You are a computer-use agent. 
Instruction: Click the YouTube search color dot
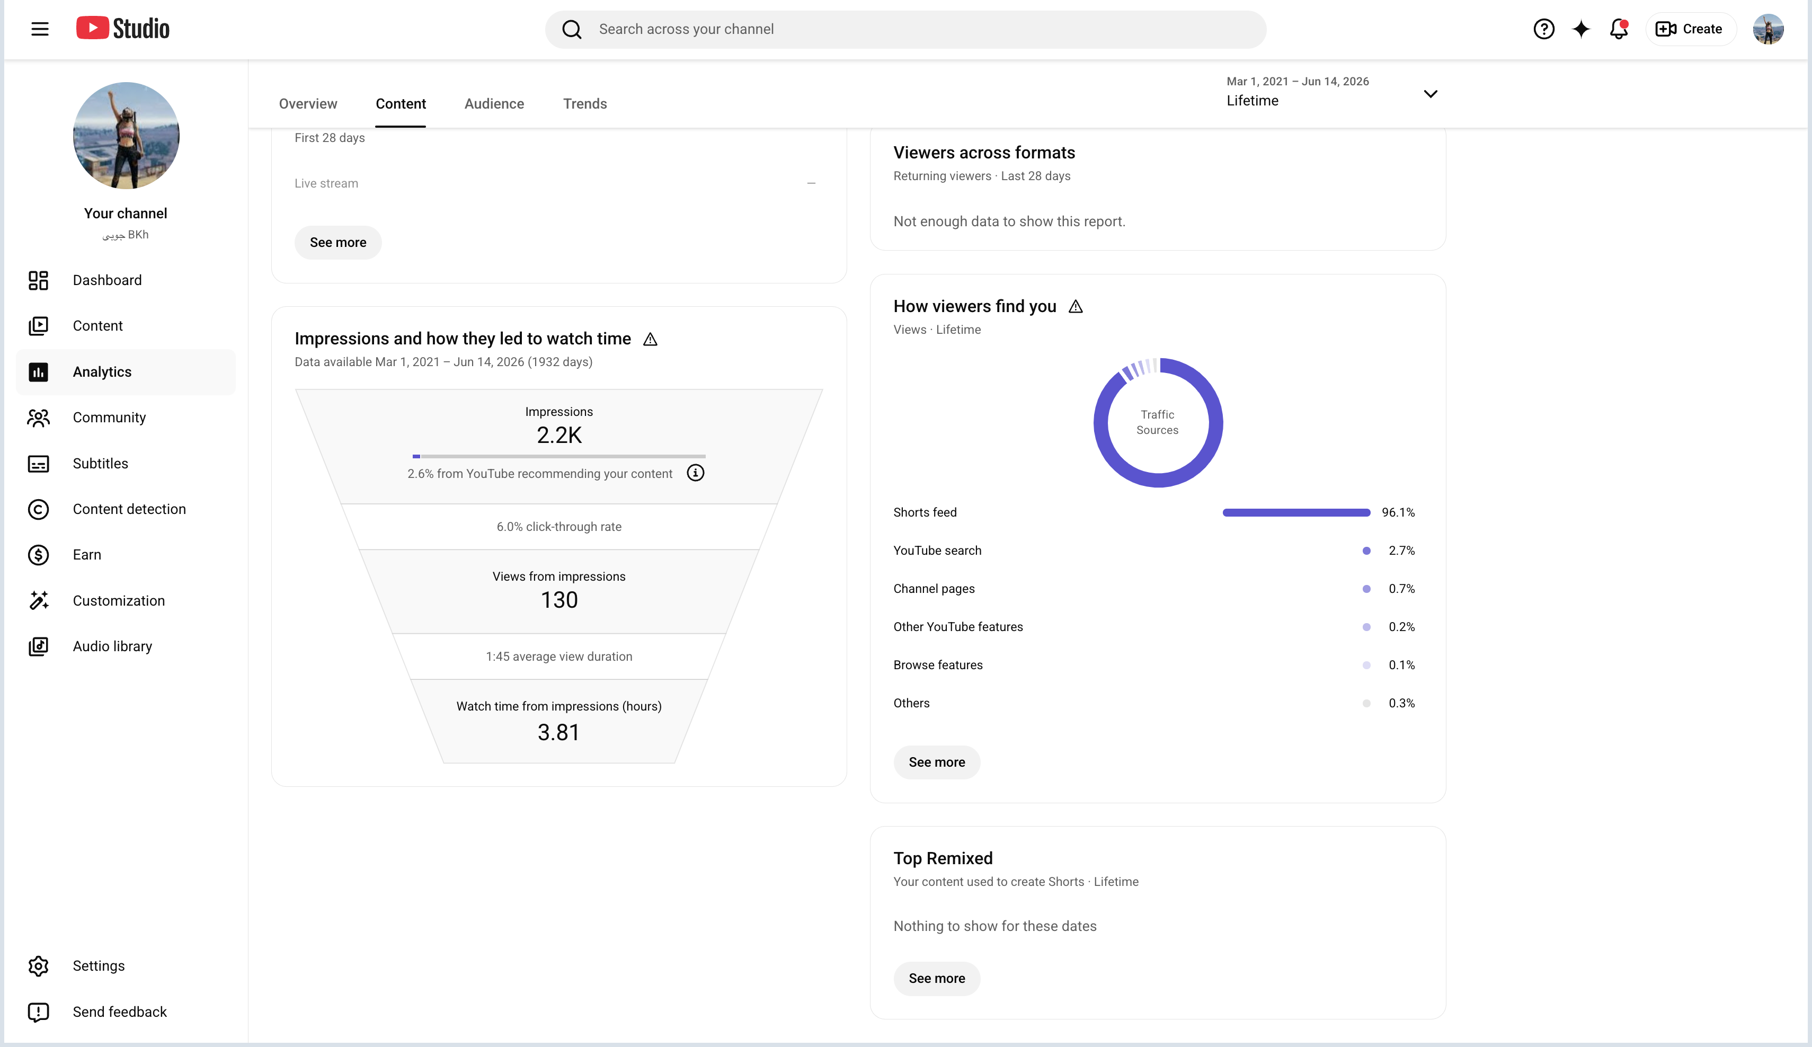[x=1366, y=551]
